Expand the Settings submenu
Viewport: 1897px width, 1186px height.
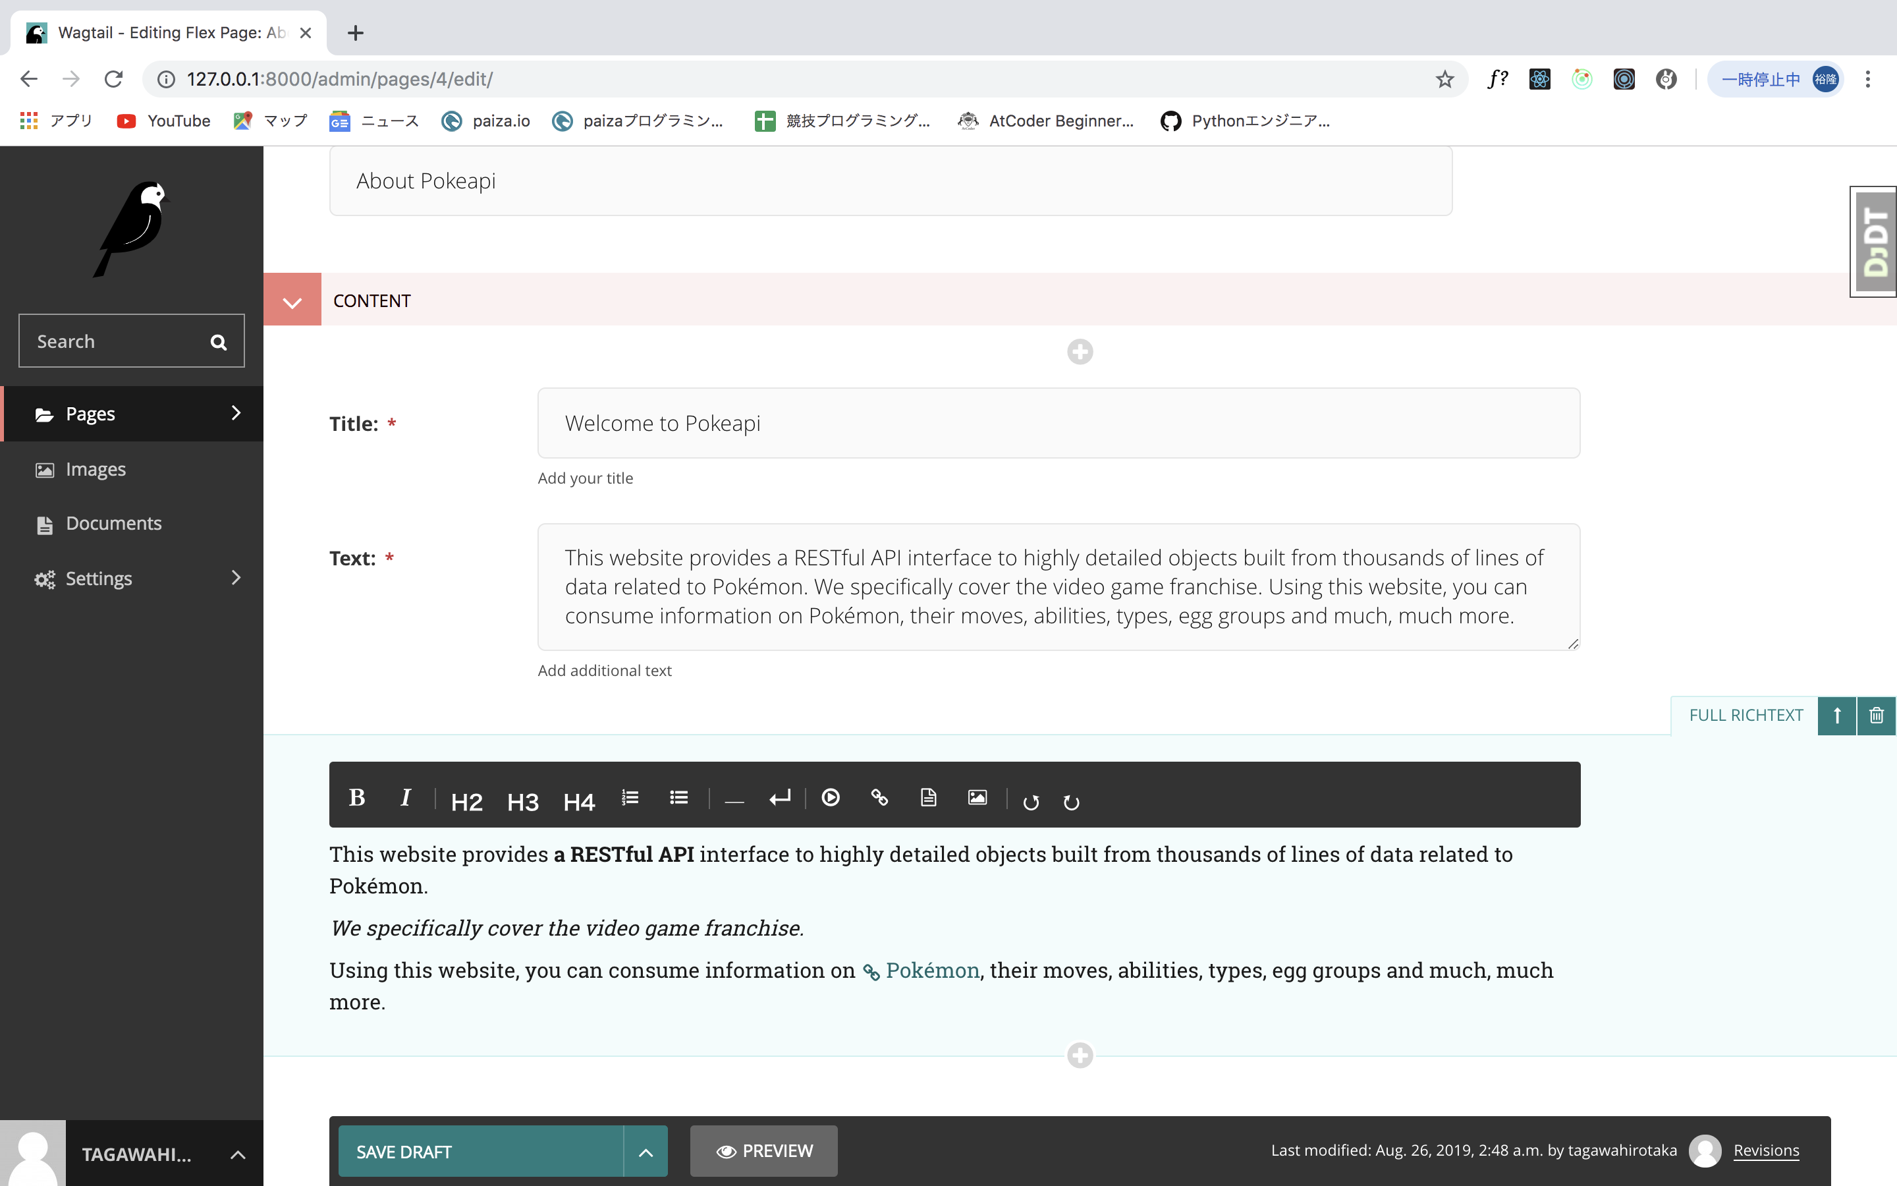coord(235,578)
